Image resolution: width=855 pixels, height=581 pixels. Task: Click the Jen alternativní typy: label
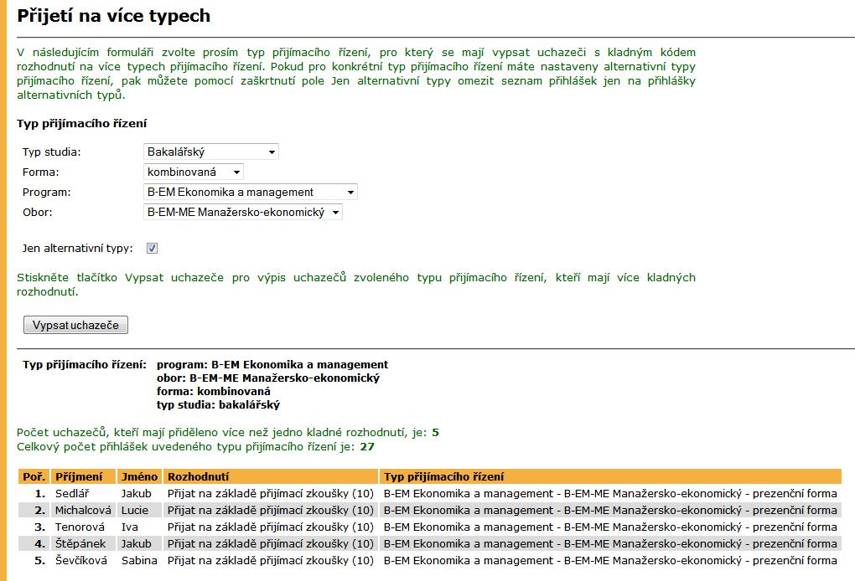click(x=77, y=249)
